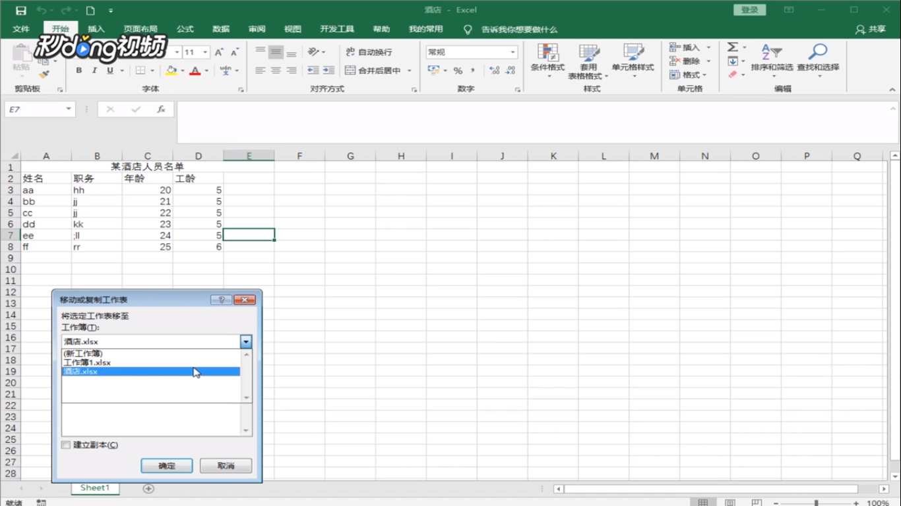
Task: Open 套用表格格式 dropdown
Action: pos(588,61)
